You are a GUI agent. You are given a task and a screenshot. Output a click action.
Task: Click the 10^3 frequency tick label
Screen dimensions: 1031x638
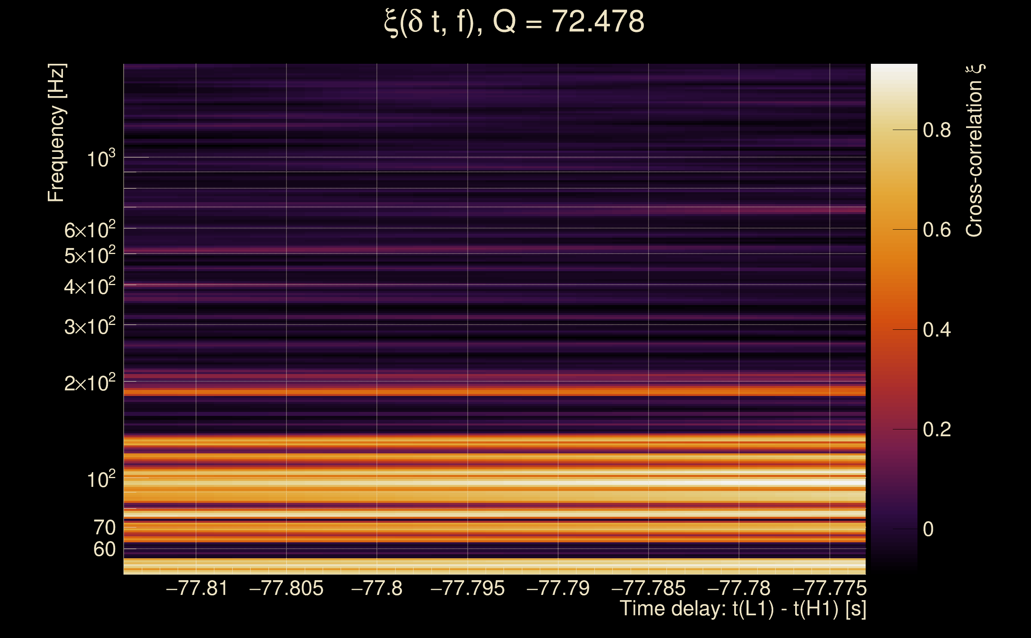point(101,159)
